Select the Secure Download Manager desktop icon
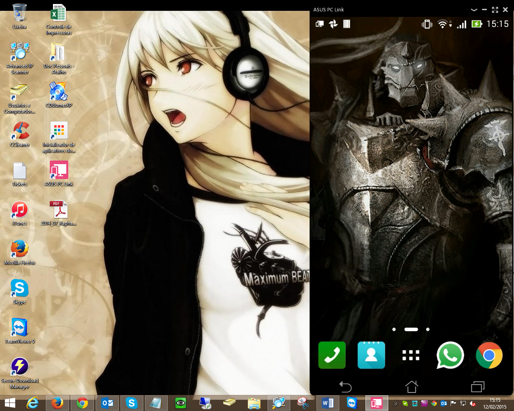The width and height of the screenshot is (514, 411). pos(20,373)
